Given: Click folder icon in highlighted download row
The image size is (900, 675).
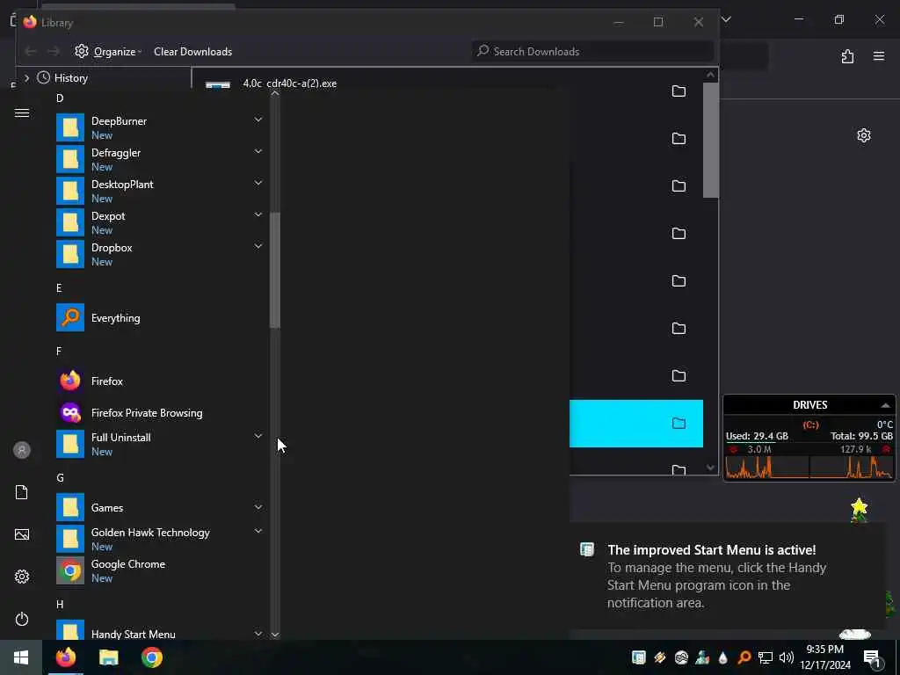Looking at the screenshot, I should 679,423.
